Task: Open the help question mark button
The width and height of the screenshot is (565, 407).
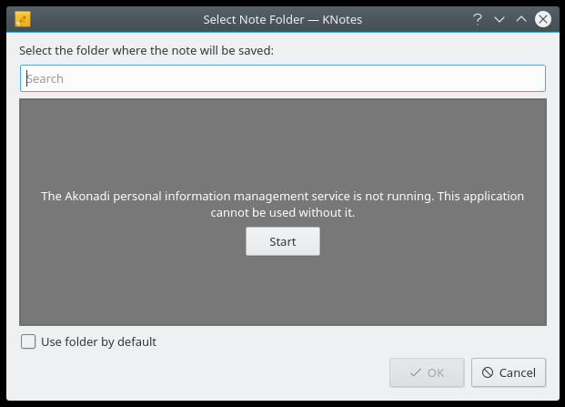Action: click(478, 18)
